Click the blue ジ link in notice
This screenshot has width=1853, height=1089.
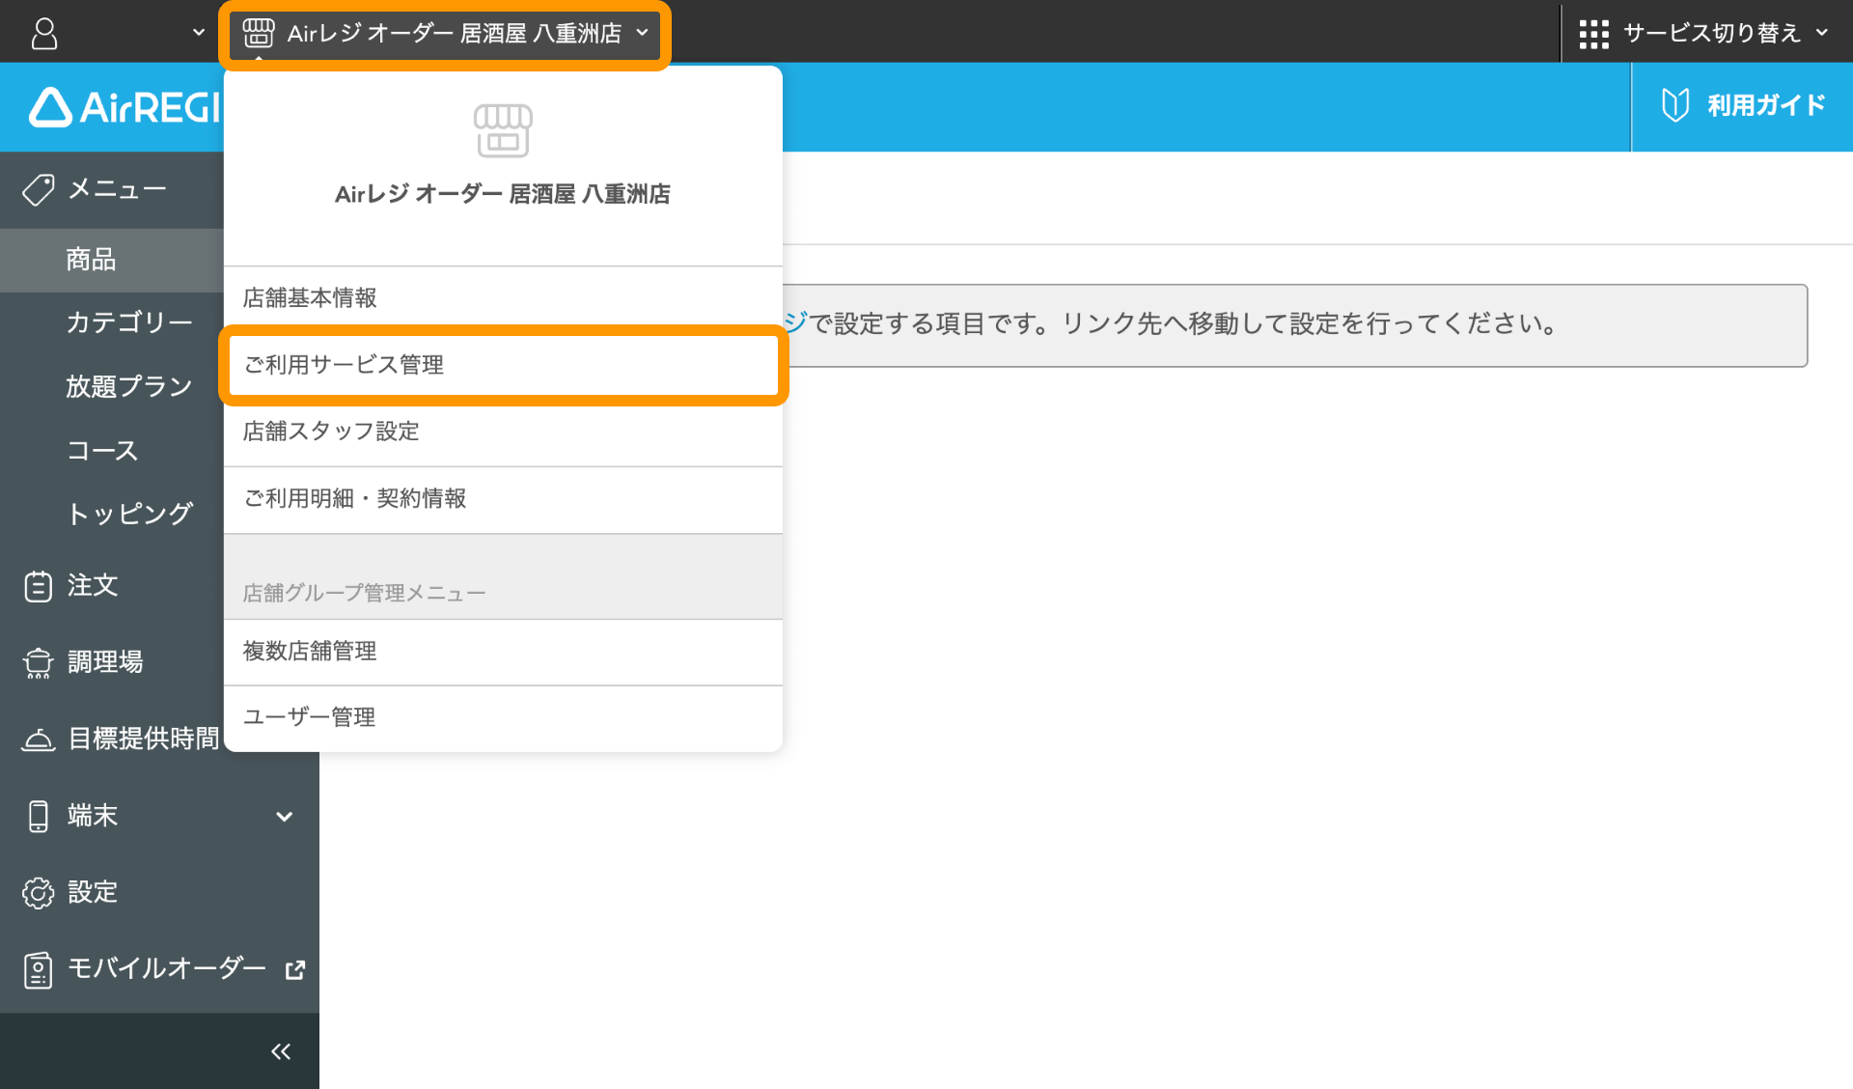(795, 322)
